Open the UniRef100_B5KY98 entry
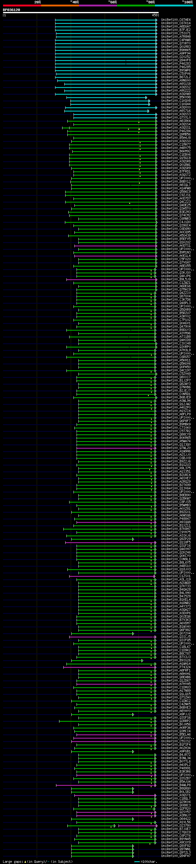The width and height of the screenshot is (196, 864). pos(175,97)
